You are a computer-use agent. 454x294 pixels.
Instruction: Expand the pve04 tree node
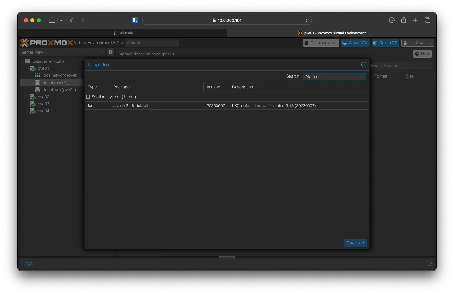coord(28,111)
